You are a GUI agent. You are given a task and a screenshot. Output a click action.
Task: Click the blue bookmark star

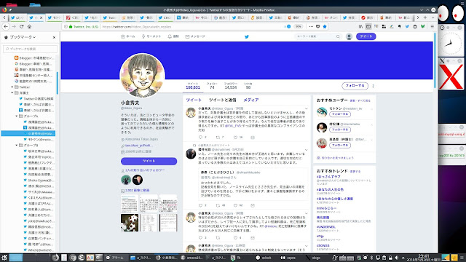pos(325,26)
